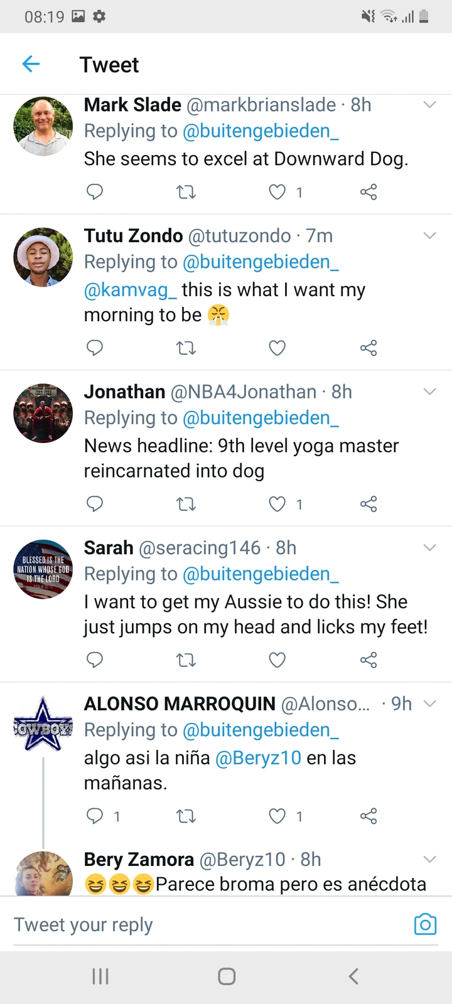
Task: Like Sarah's tweet about her Aussie
Action: (277, 660)
